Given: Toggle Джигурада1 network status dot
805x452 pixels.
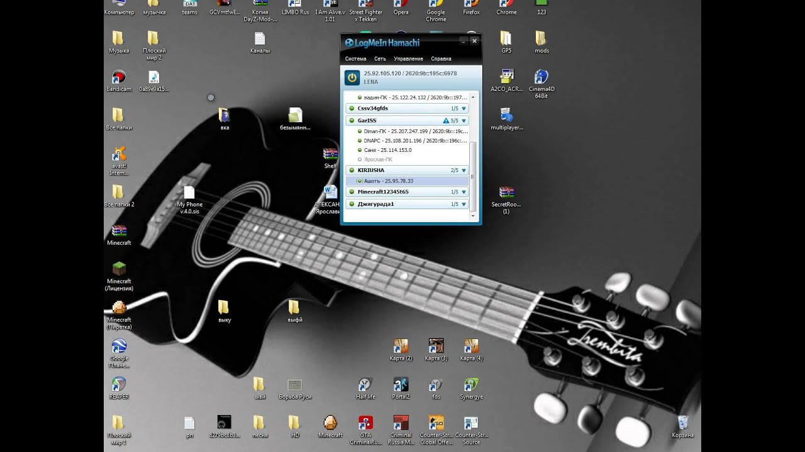Looking at the screenshot, I should (x=352, y=204).
